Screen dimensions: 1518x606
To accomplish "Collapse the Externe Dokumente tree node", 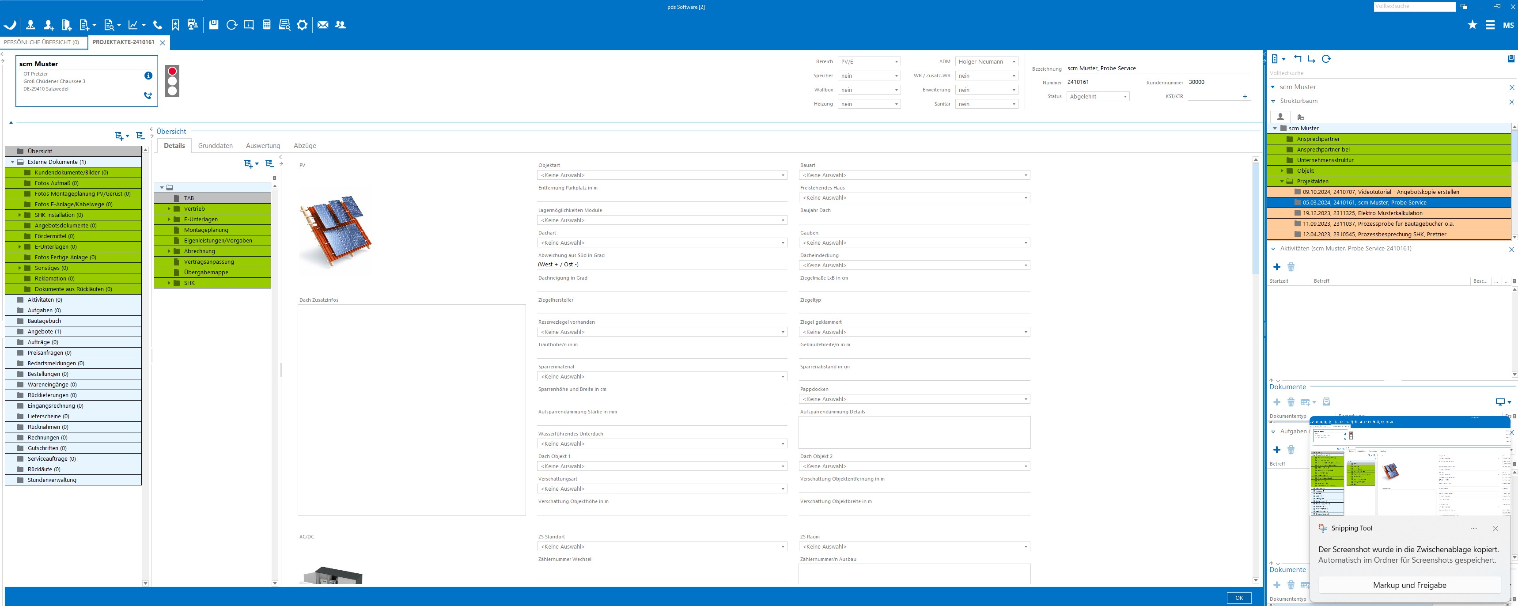I will pos(12,162).
